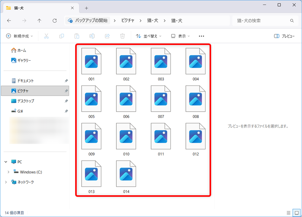302x217 pixels.
Task: Select the Cut icon on the toolbar
Action: [x=46, y=36]
